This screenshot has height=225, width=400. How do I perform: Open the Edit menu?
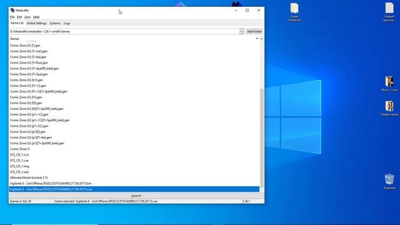[19, 17]
